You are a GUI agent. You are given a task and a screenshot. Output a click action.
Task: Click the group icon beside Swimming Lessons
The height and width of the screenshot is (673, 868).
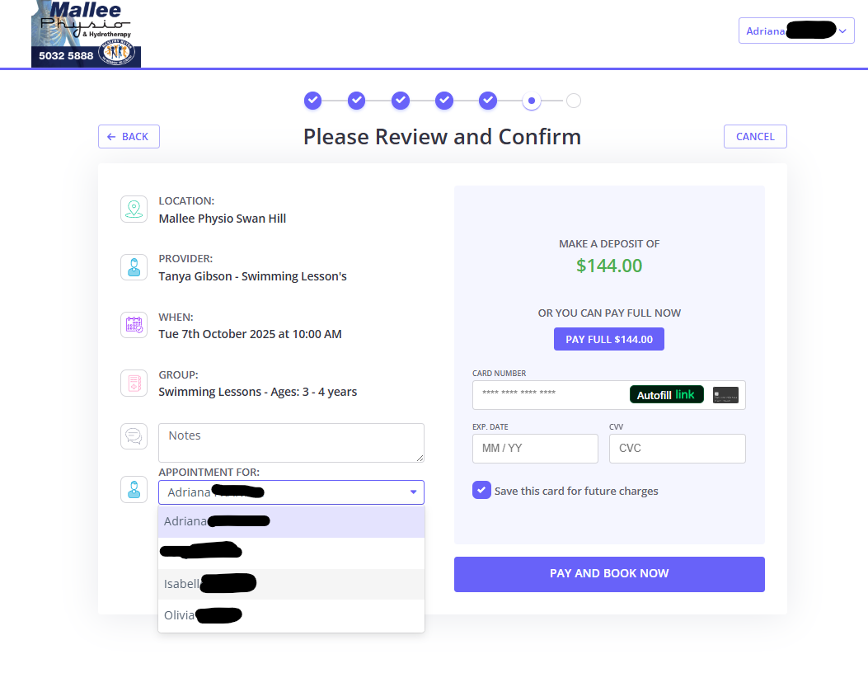coord(134,383)
